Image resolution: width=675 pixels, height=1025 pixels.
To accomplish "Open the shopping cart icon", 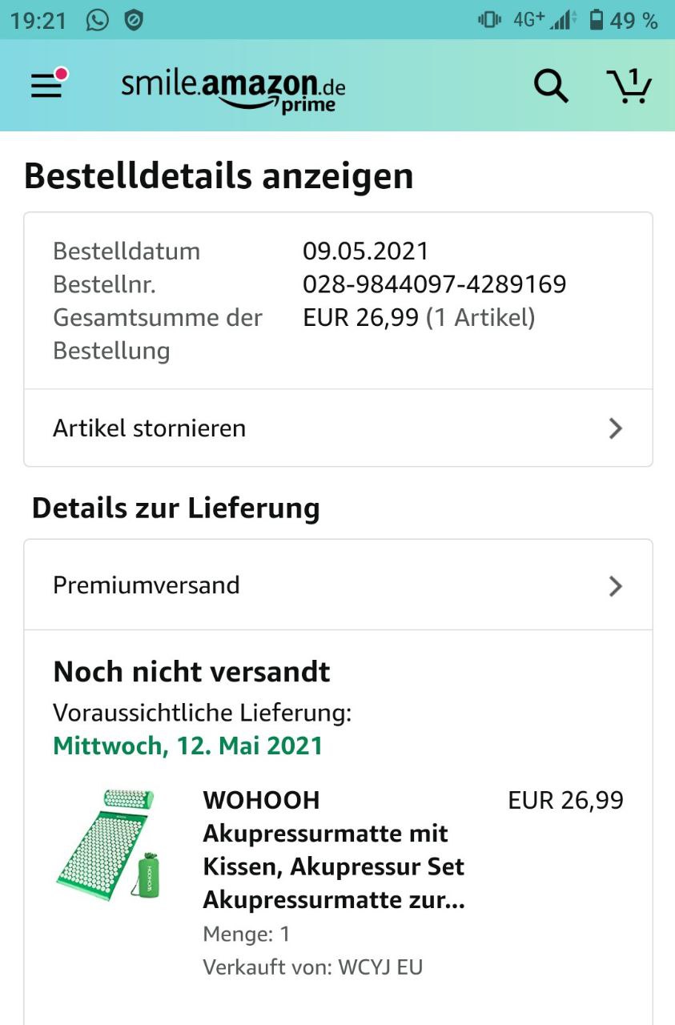I will [629, 86].
